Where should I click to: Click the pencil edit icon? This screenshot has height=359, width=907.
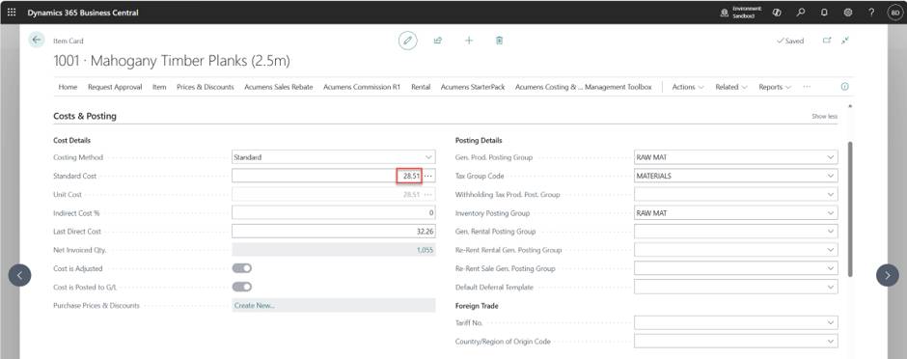click(x=408, y=41)
